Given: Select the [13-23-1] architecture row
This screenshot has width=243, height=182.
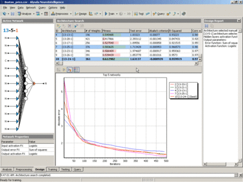Looking at the screenshot, I should (127, 51).
